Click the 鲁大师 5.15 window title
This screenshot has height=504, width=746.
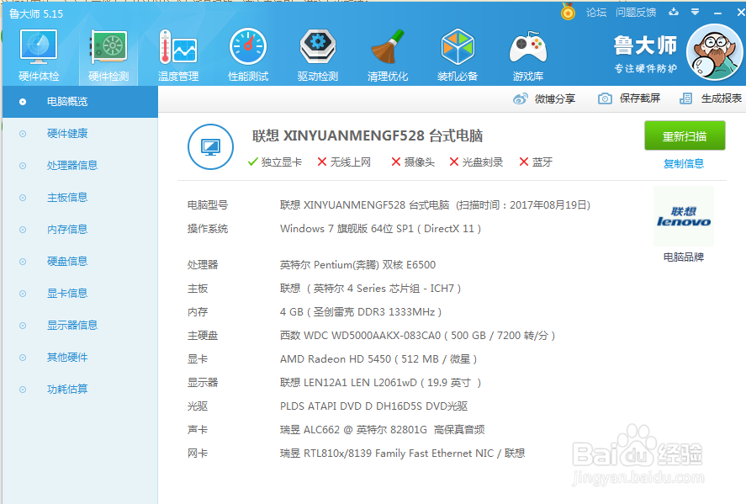pos(36,14)
